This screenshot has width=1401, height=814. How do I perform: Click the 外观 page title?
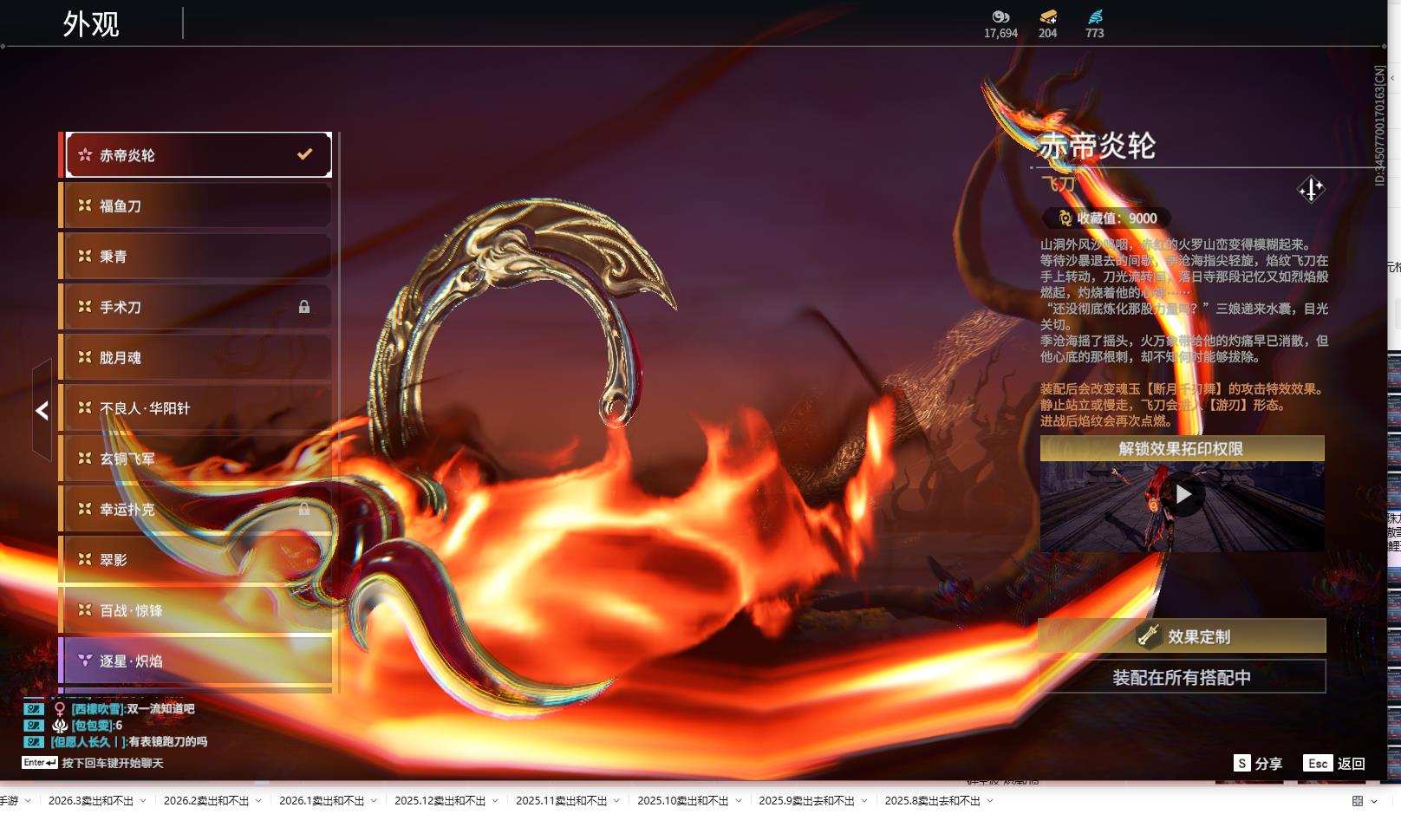coord(91,24)
